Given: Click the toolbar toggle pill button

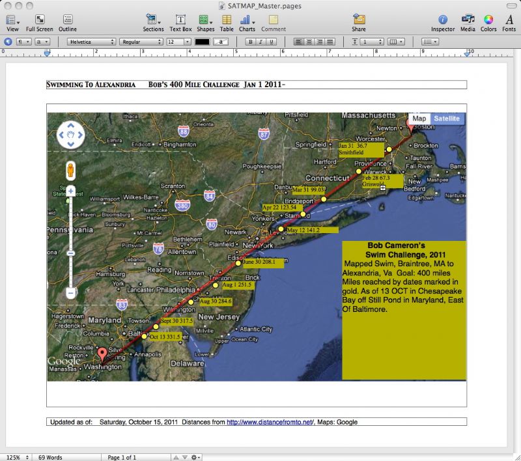Looking at the screenshot, I should click(x=511, y=6).
